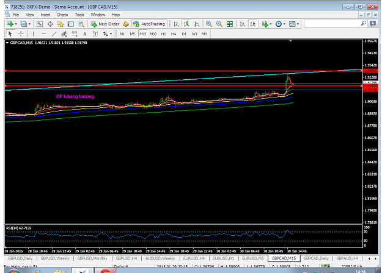This screenshot has height=273, width=382.
Task: Click the New Order button
Action: [x=105, y=24]
